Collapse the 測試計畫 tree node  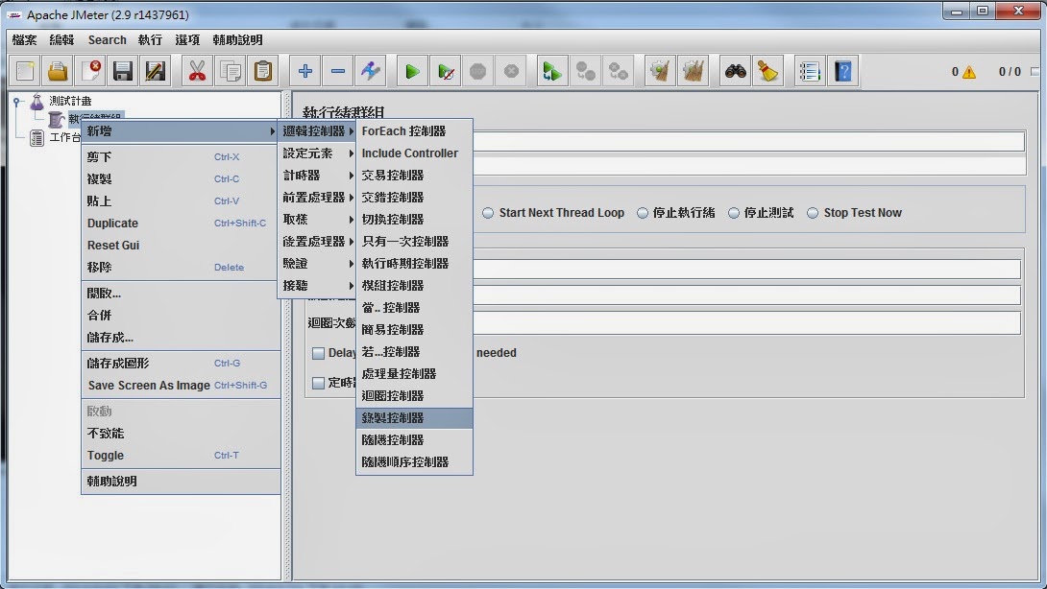16,102
